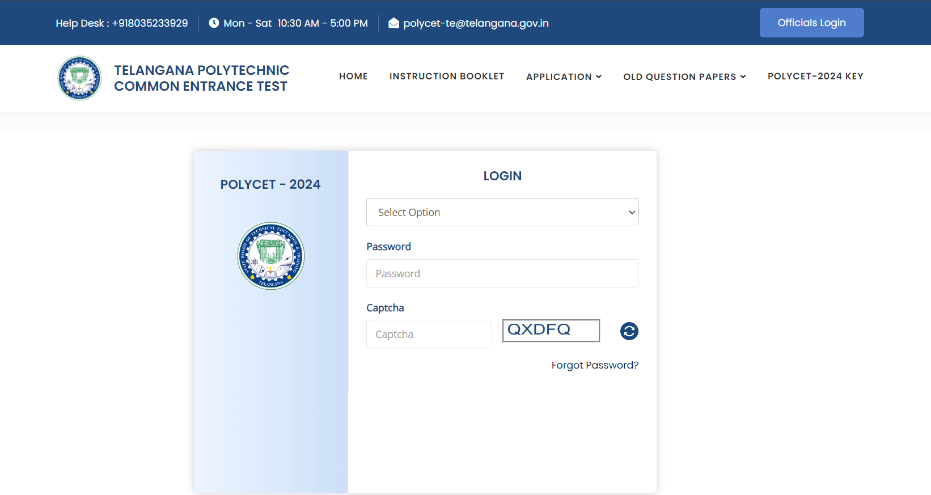Open the Instruction Booklet

[x=447, y=76]
